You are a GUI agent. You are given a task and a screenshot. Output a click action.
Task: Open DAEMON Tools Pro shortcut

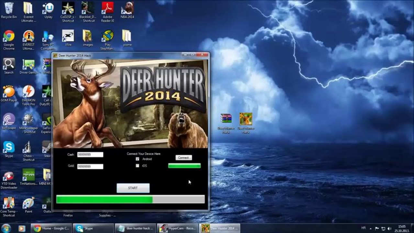(x=28, y=96)
